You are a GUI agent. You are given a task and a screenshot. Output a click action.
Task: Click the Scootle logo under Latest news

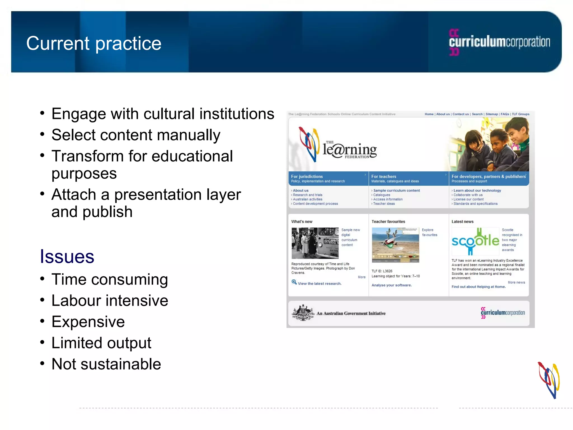click(475, 242)
